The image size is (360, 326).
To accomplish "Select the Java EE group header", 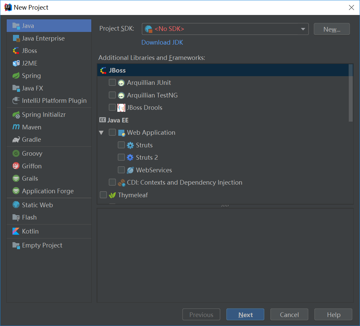I will pos(114,120).
